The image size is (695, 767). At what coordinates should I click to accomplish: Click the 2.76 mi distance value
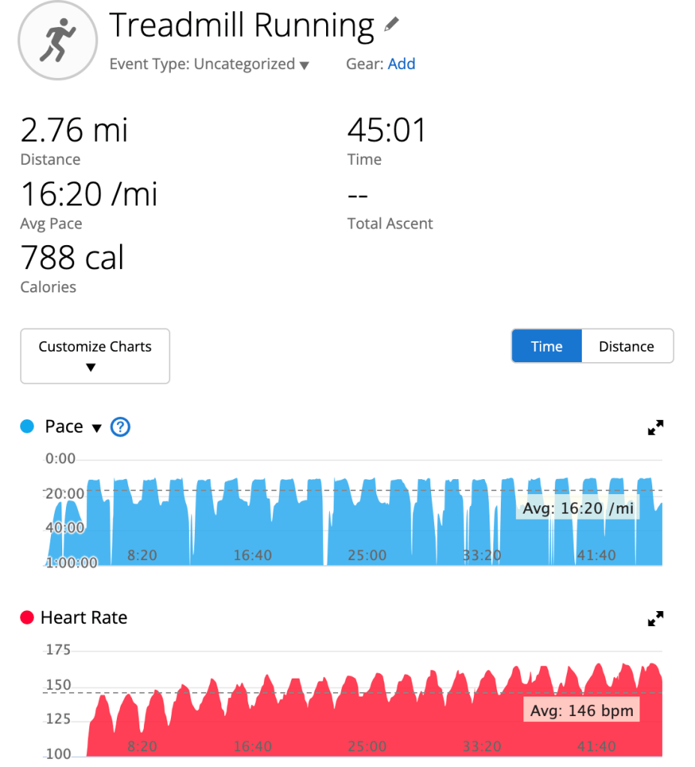tap(74, 130)
